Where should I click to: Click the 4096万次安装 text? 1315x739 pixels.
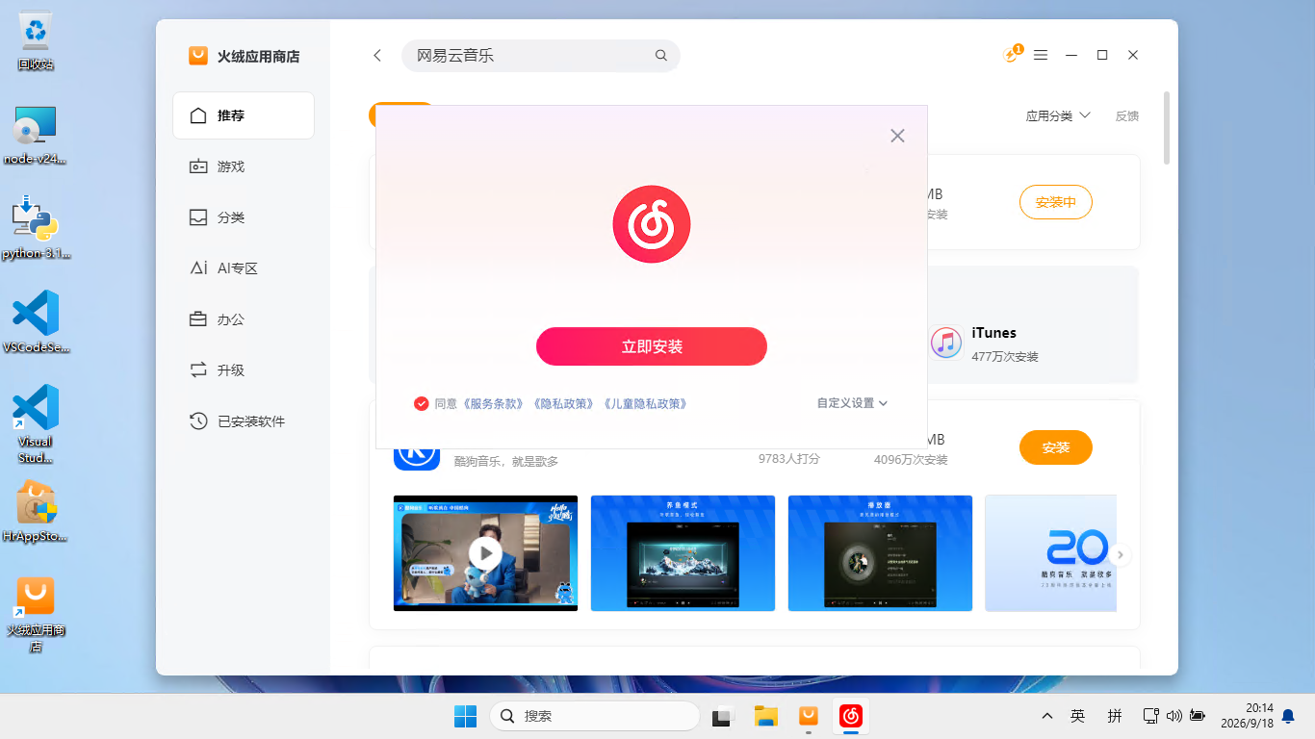911,460
